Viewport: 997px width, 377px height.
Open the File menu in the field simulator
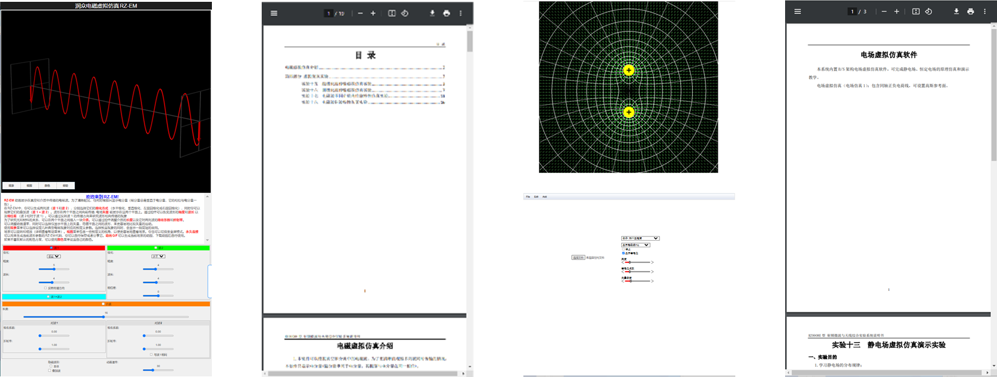click(x=528, y=197)
